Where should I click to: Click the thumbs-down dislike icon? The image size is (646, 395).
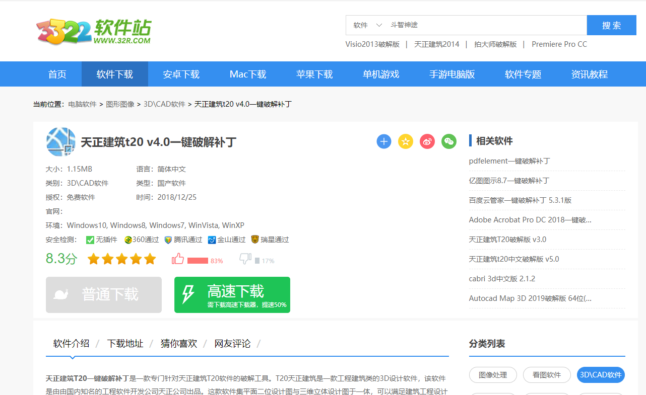(x=245, y=259)
